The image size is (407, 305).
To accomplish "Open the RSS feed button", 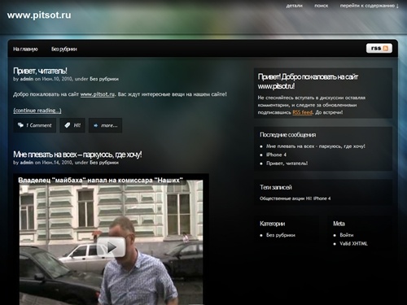I will [379, 48].
